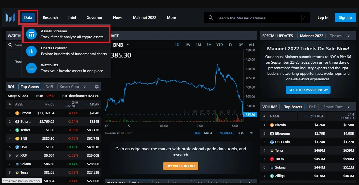Click TRY PRO FOR FREE button

coord(181,166)
